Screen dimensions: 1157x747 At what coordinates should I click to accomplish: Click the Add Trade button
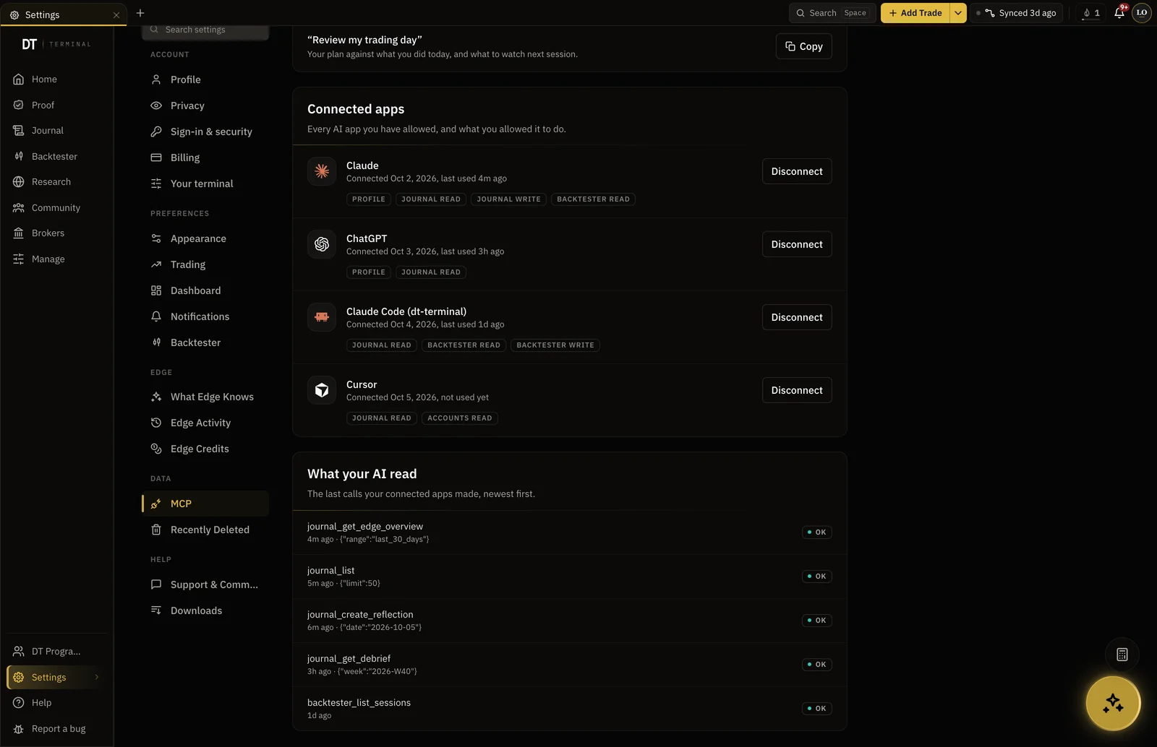[x=915, y=13]
